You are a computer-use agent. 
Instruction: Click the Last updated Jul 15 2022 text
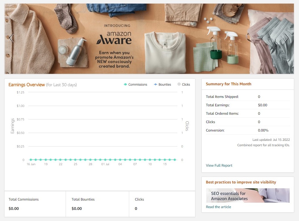(271, 140)
